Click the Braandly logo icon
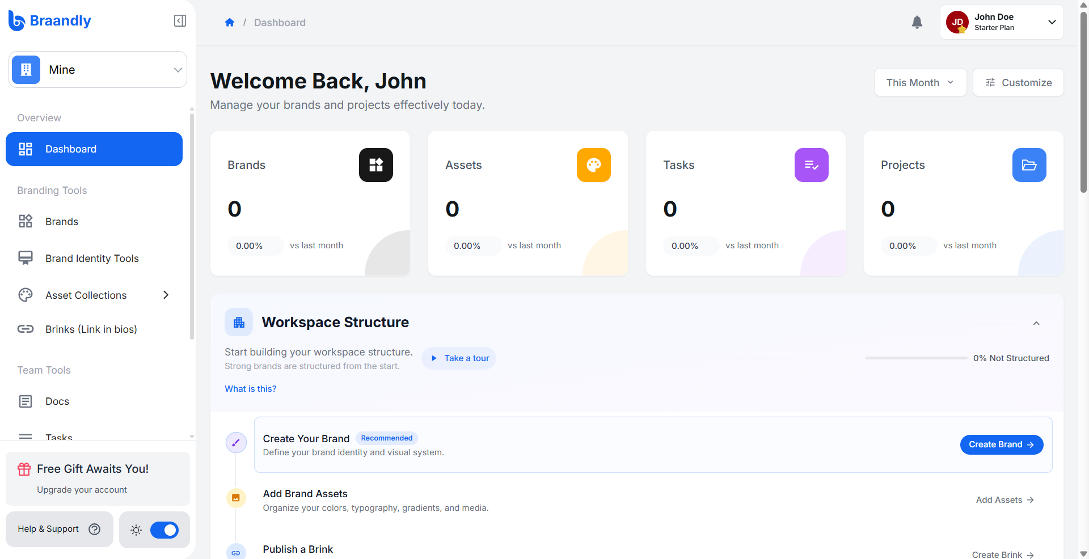This screenshot has height=559, width=1089. point(16,21)
